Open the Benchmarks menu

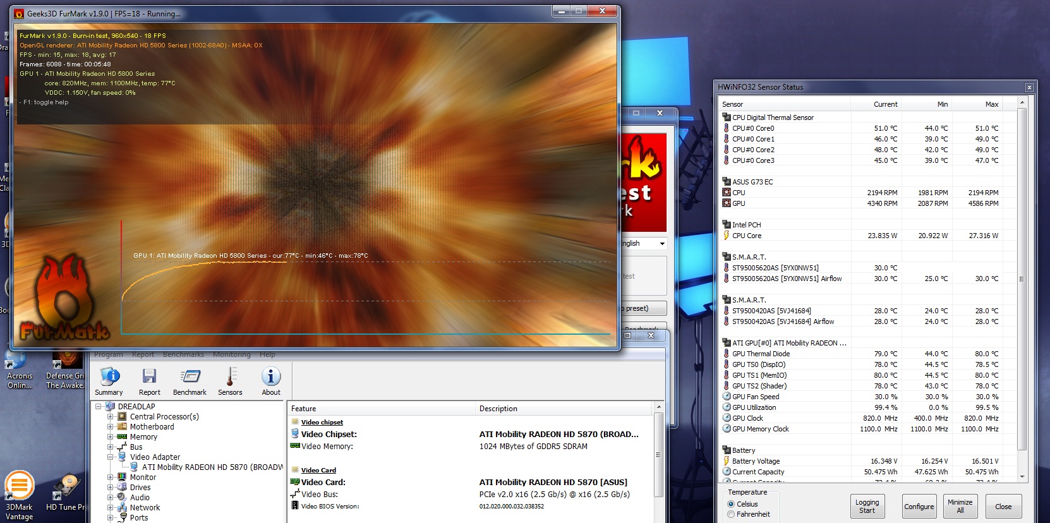pyautogui.click(x=183, y=354)
